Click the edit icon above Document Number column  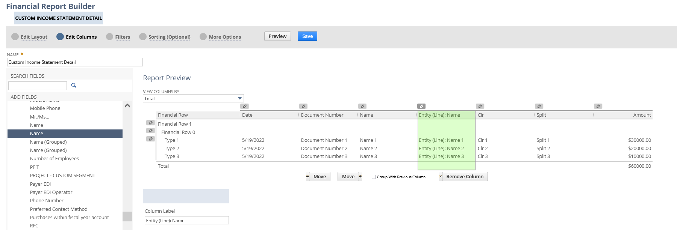click(x=303, y=106)
